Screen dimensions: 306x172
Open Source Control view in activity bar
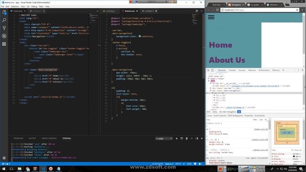coord(4,28)
